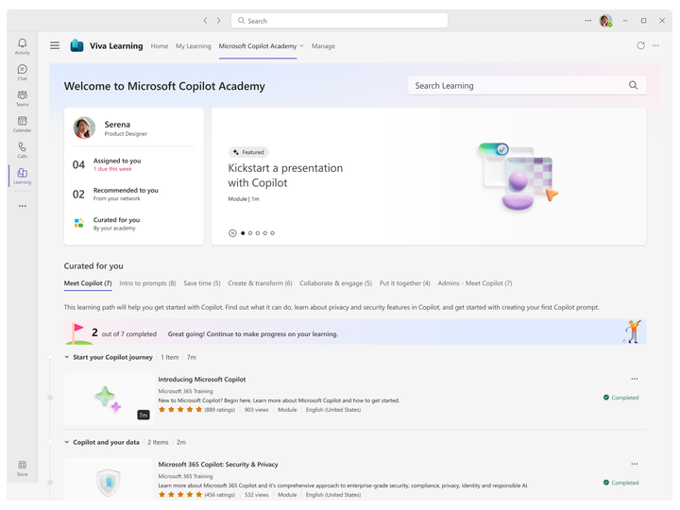Open more options beside the refresh icon

pyautogui.click(x=655, y=45)
